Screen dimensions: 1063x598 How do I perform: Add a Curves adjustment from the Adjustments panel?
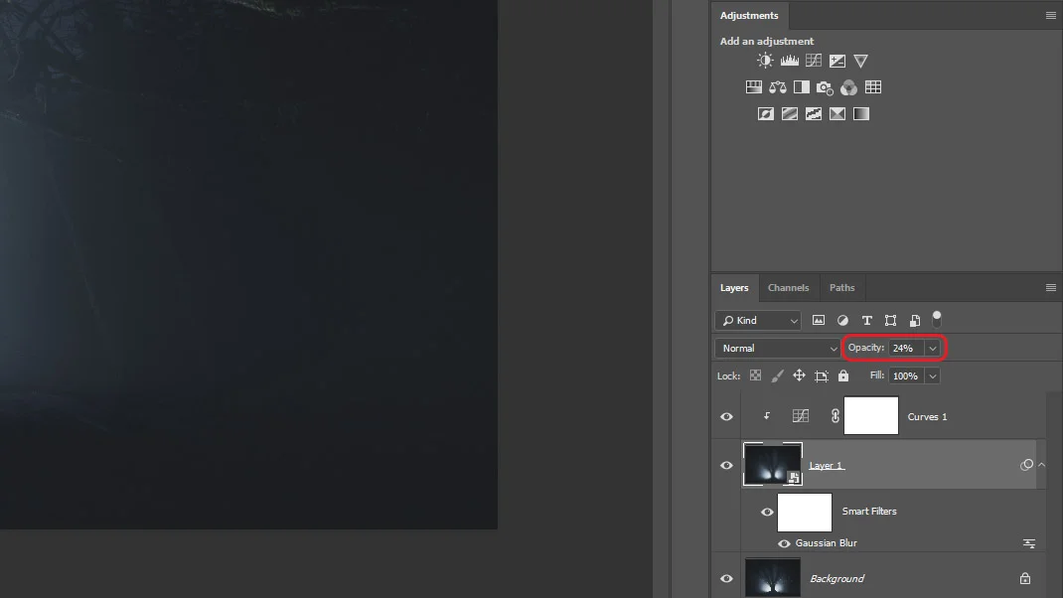tap(813, 60)
